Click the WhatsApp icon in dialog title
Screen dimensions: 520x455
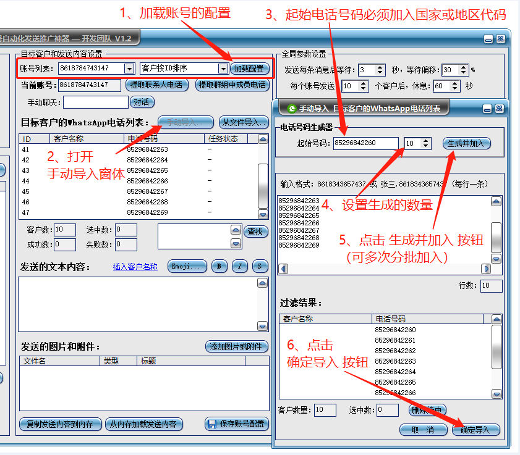[292, 108]
